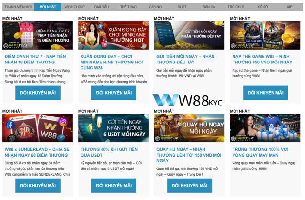This screenshot has height=200, width=305.
Task: Select the BẮN CÁ tab
Action: pos(209,7)
